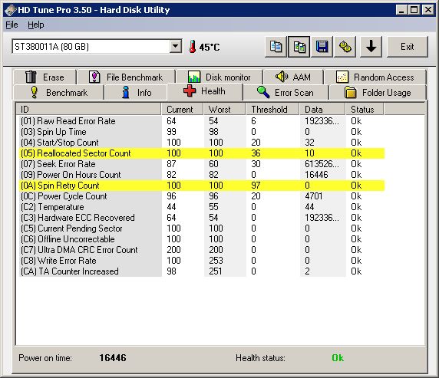
Task: Switch to the Random Access tab
Action: [x=375, y=77]
